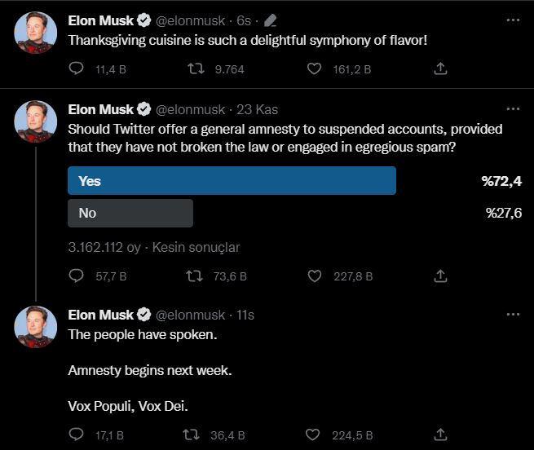Click the No poll result bar
The height and width of the screenshot is (450, 534).
(130, 213)
